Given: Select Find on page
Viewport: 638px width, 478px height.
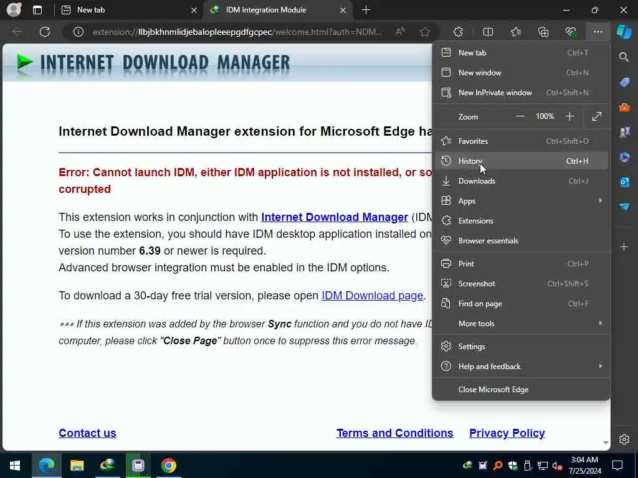Looking at the screenshot, I should (521, 304).
